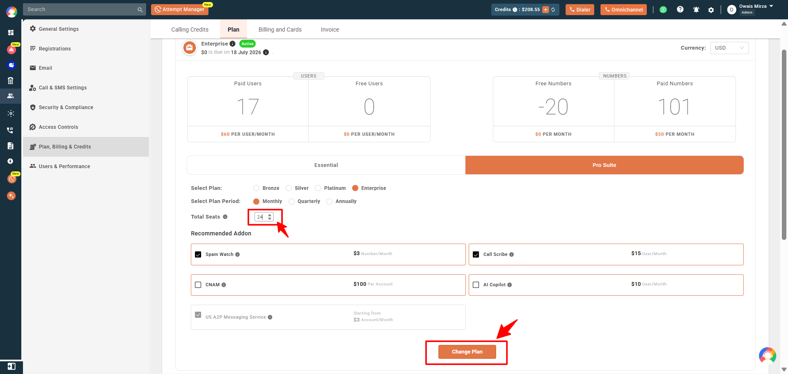Switch to the Billing and Cards tab

point(280,30)
